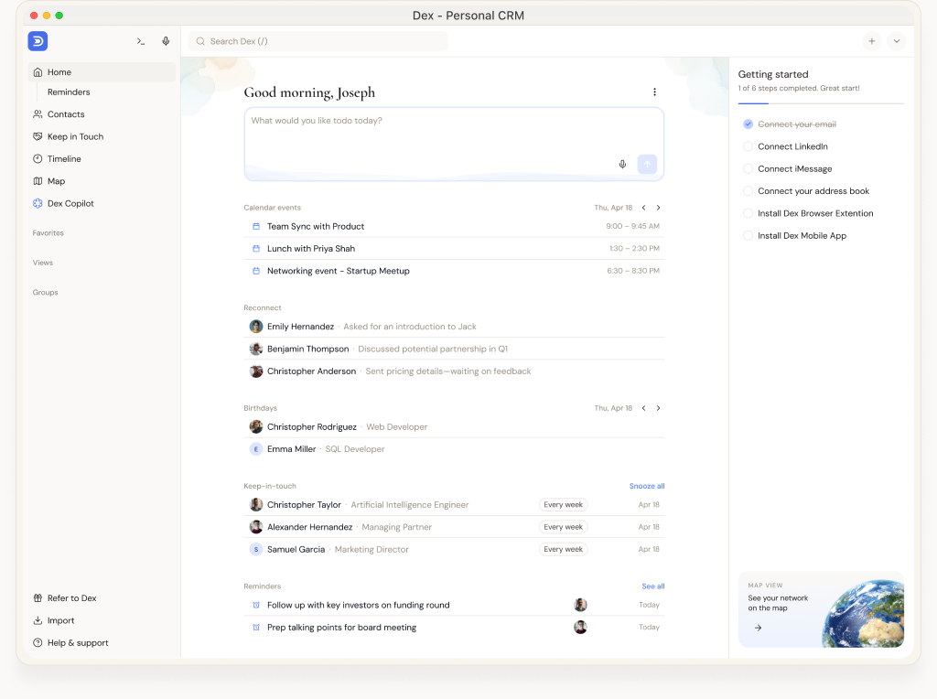This screenshot has width=937, height=699.
Task: Click the map view arrow icon
Action: pyautogui.click(x=758, y=628)
